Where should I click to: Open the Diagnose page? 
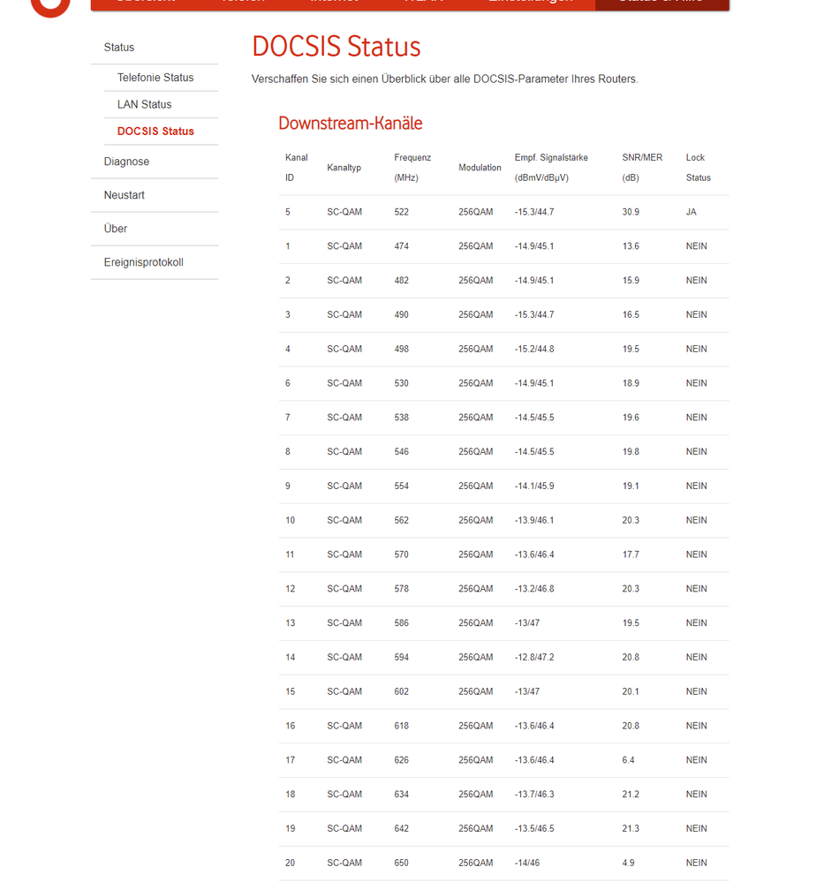point(126,162)
